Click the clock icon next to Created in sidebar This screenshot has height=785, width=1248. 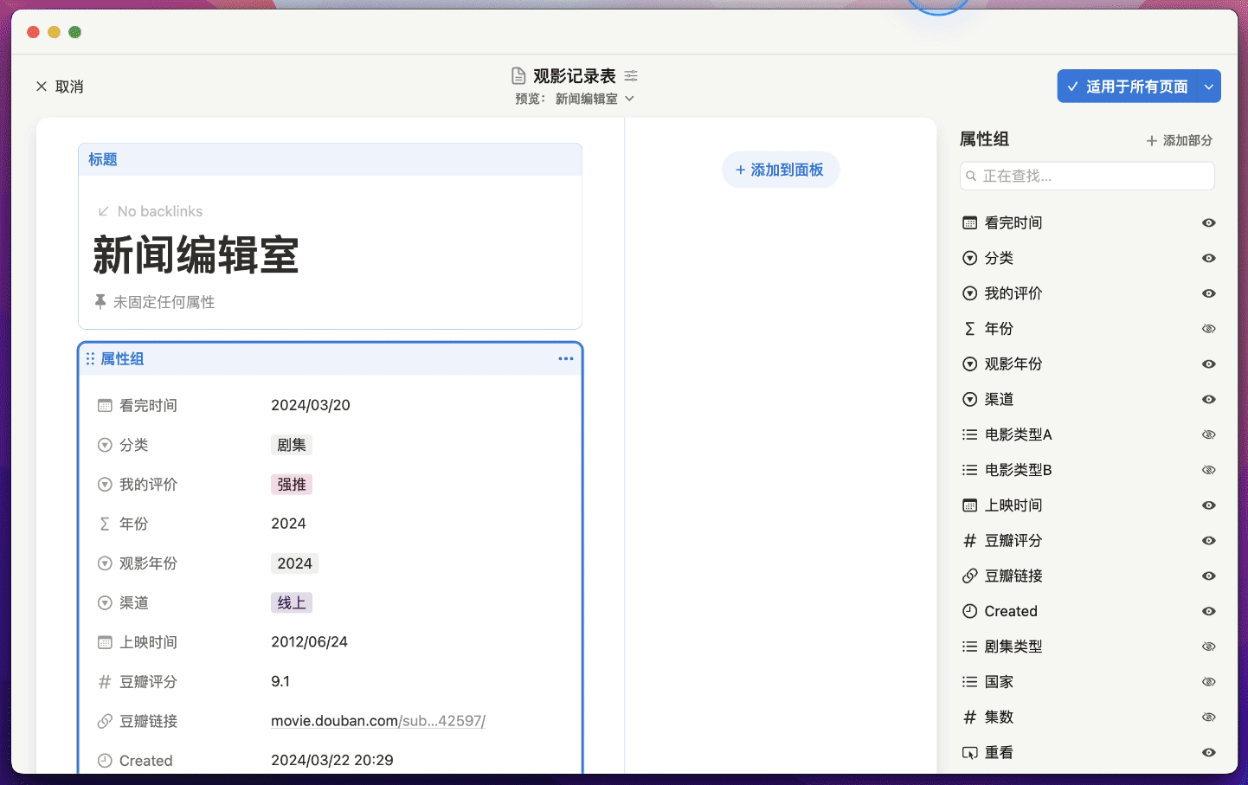click(970, 612)
